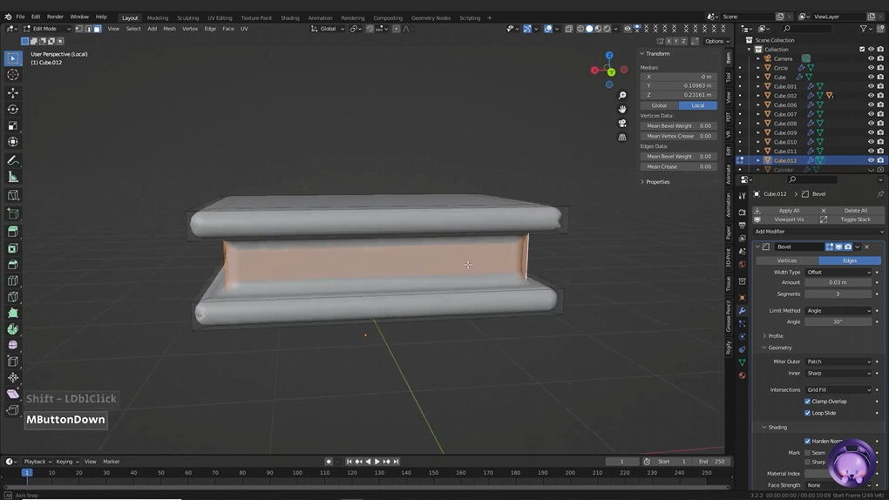Open the Render menu
Image resolution: width=889 pixels, height=500 pixels.
pyautogui.click(x=55, y=17)
